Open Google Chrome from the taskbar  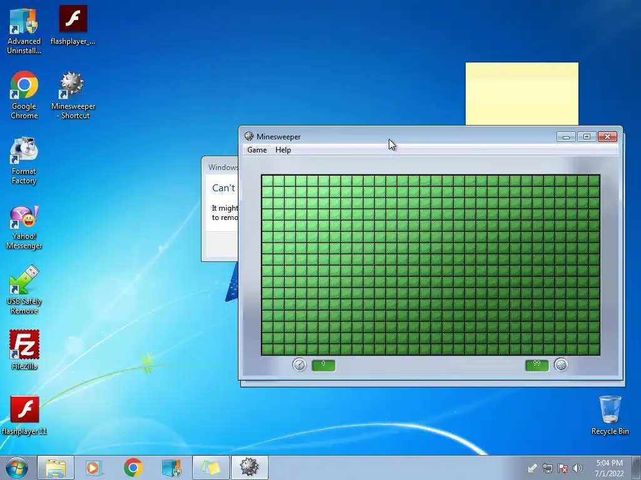point(133,467)
